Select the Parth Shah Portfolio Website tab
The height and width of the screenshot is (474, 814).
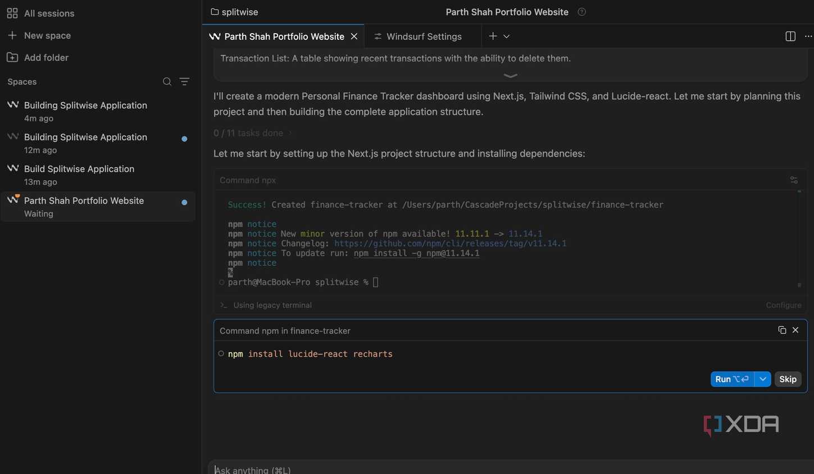[x=284, y=37]
